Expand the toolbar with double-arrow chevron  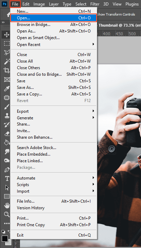point(3,22)
